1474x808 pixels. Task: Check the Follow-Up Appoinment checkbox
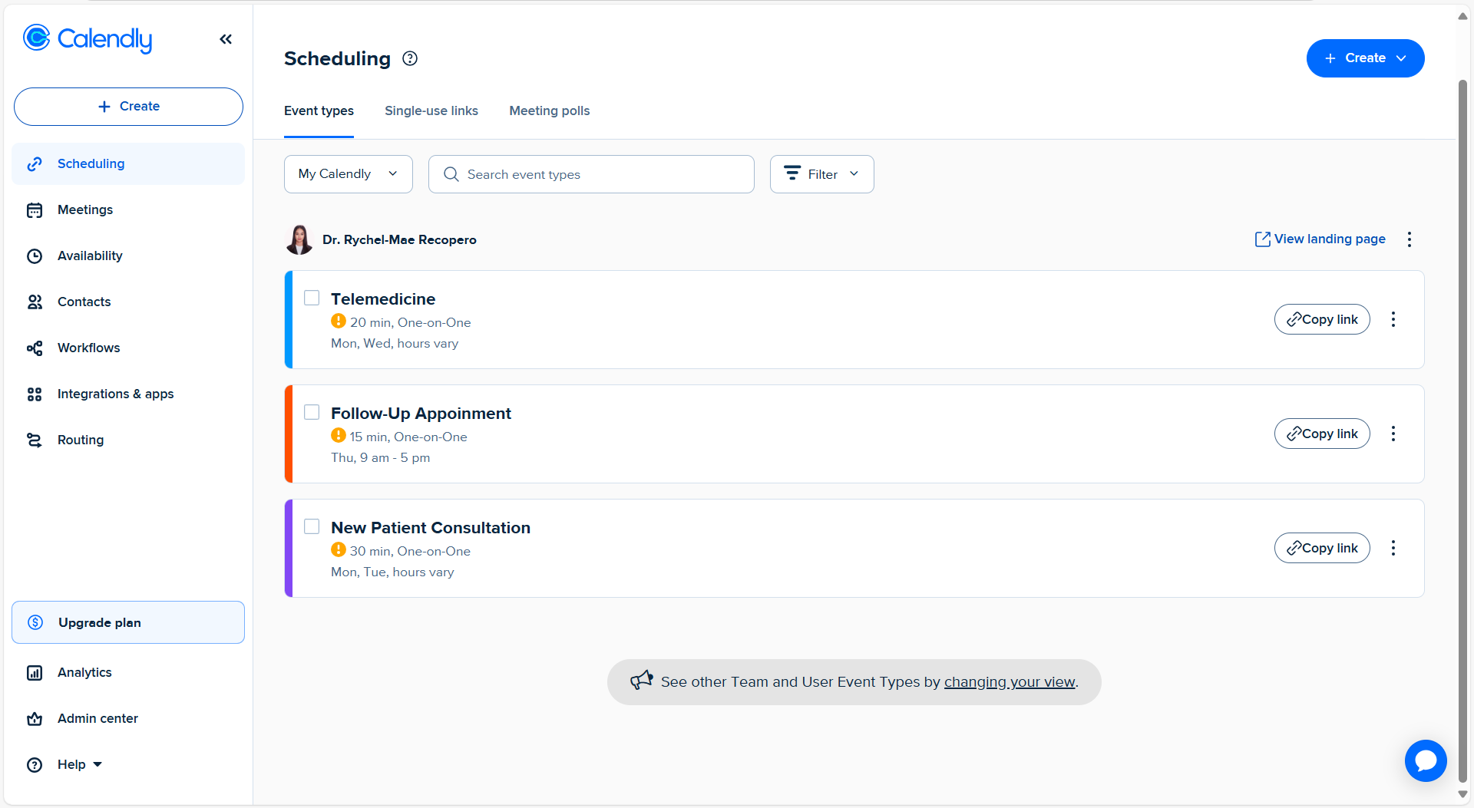(x=312, y=412)
